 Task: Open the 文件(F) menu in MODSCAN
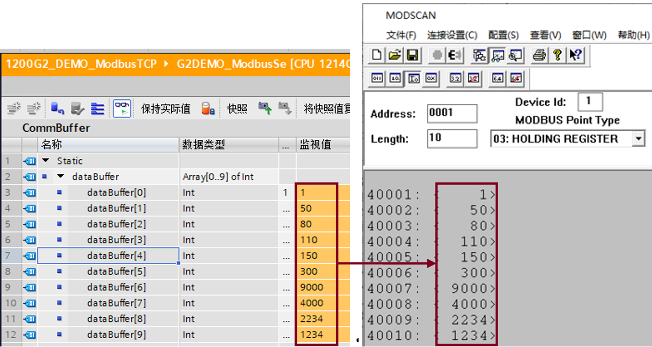(x=401, y=35)
